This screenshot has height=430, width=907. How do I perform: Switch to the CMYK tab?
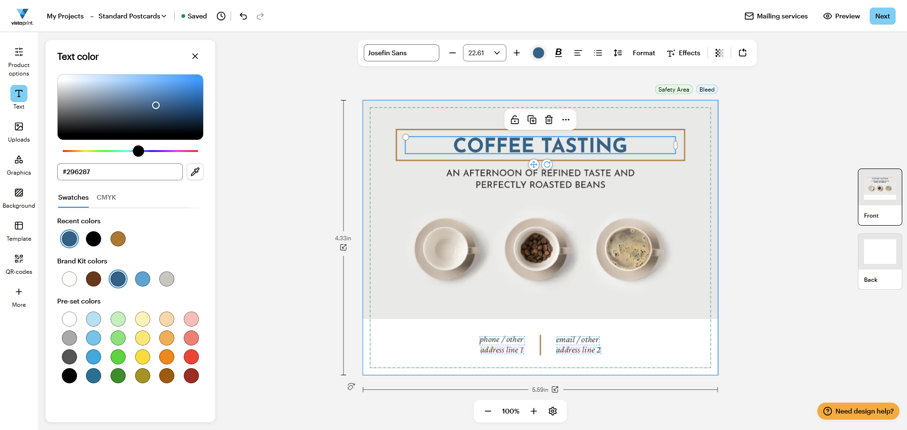[x=106, y=197]
